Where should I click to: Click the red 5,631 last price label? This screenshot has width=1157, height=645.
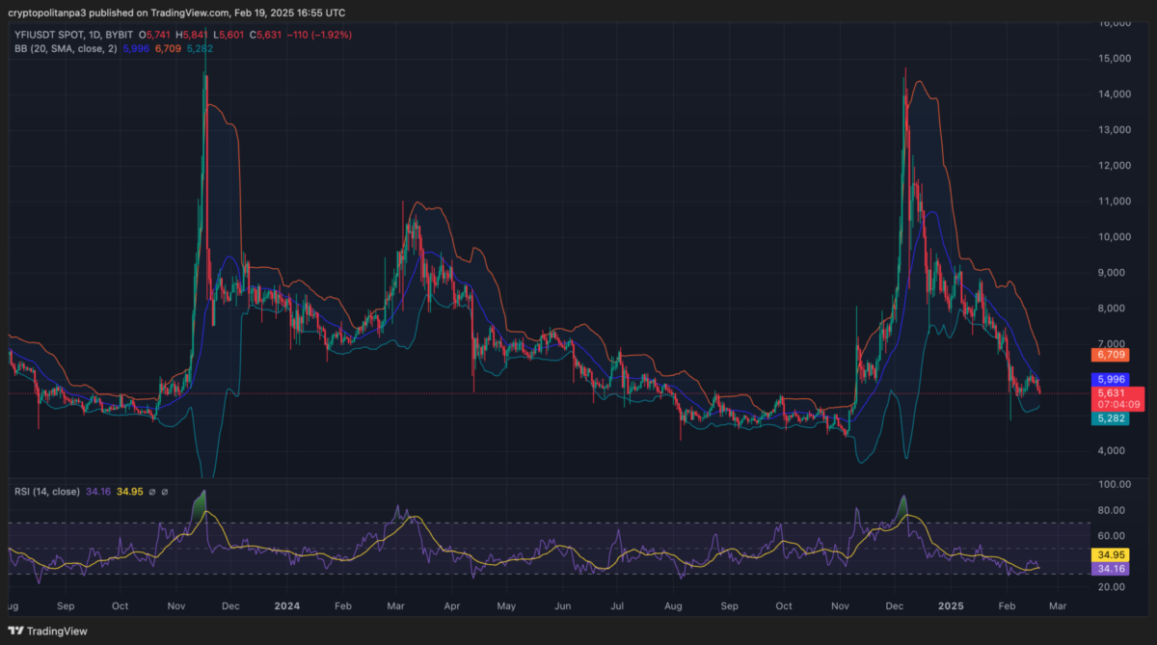tap(1108, 393)
